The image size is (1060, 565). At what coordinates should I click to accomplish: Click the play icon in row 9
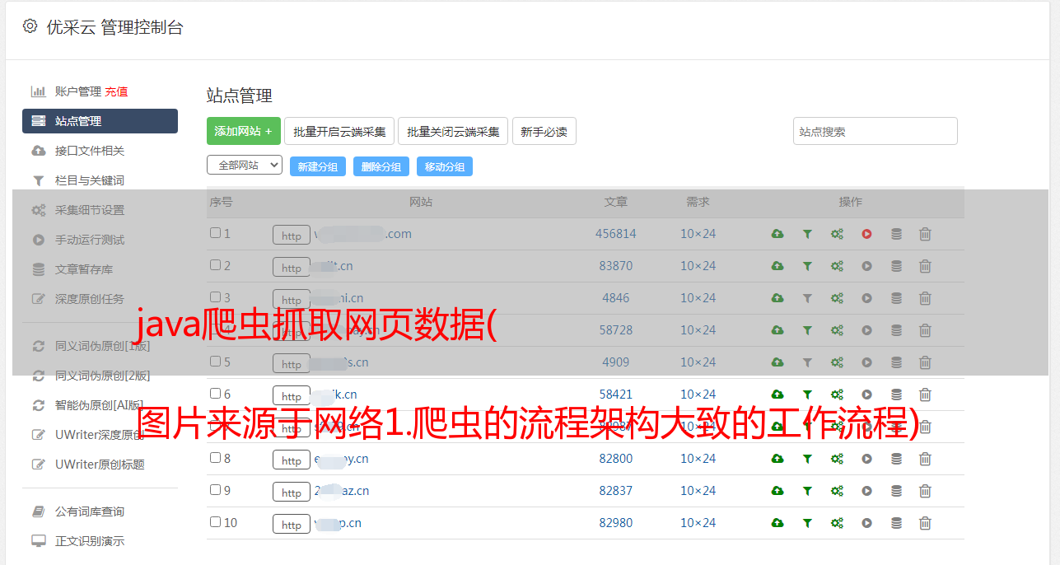pos(866,491)
